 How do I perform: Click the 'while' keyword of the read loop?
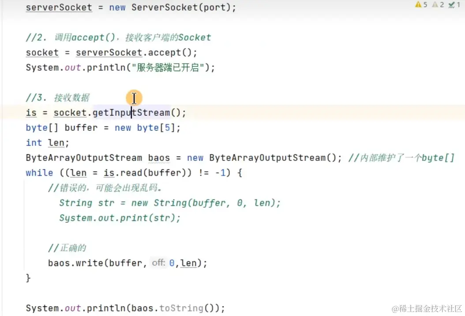pos(39,173)
